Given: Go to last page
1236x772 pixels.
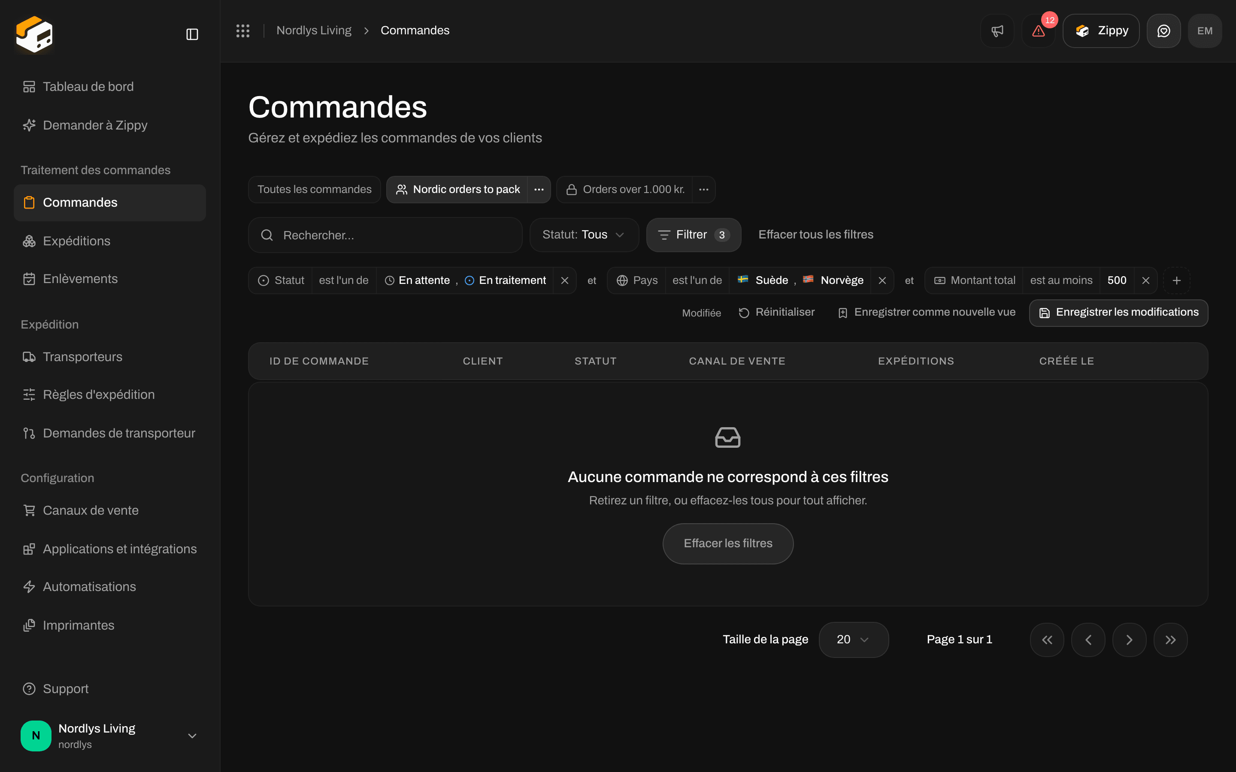Looking at the screenshot, I should (x=1171, y=640).
